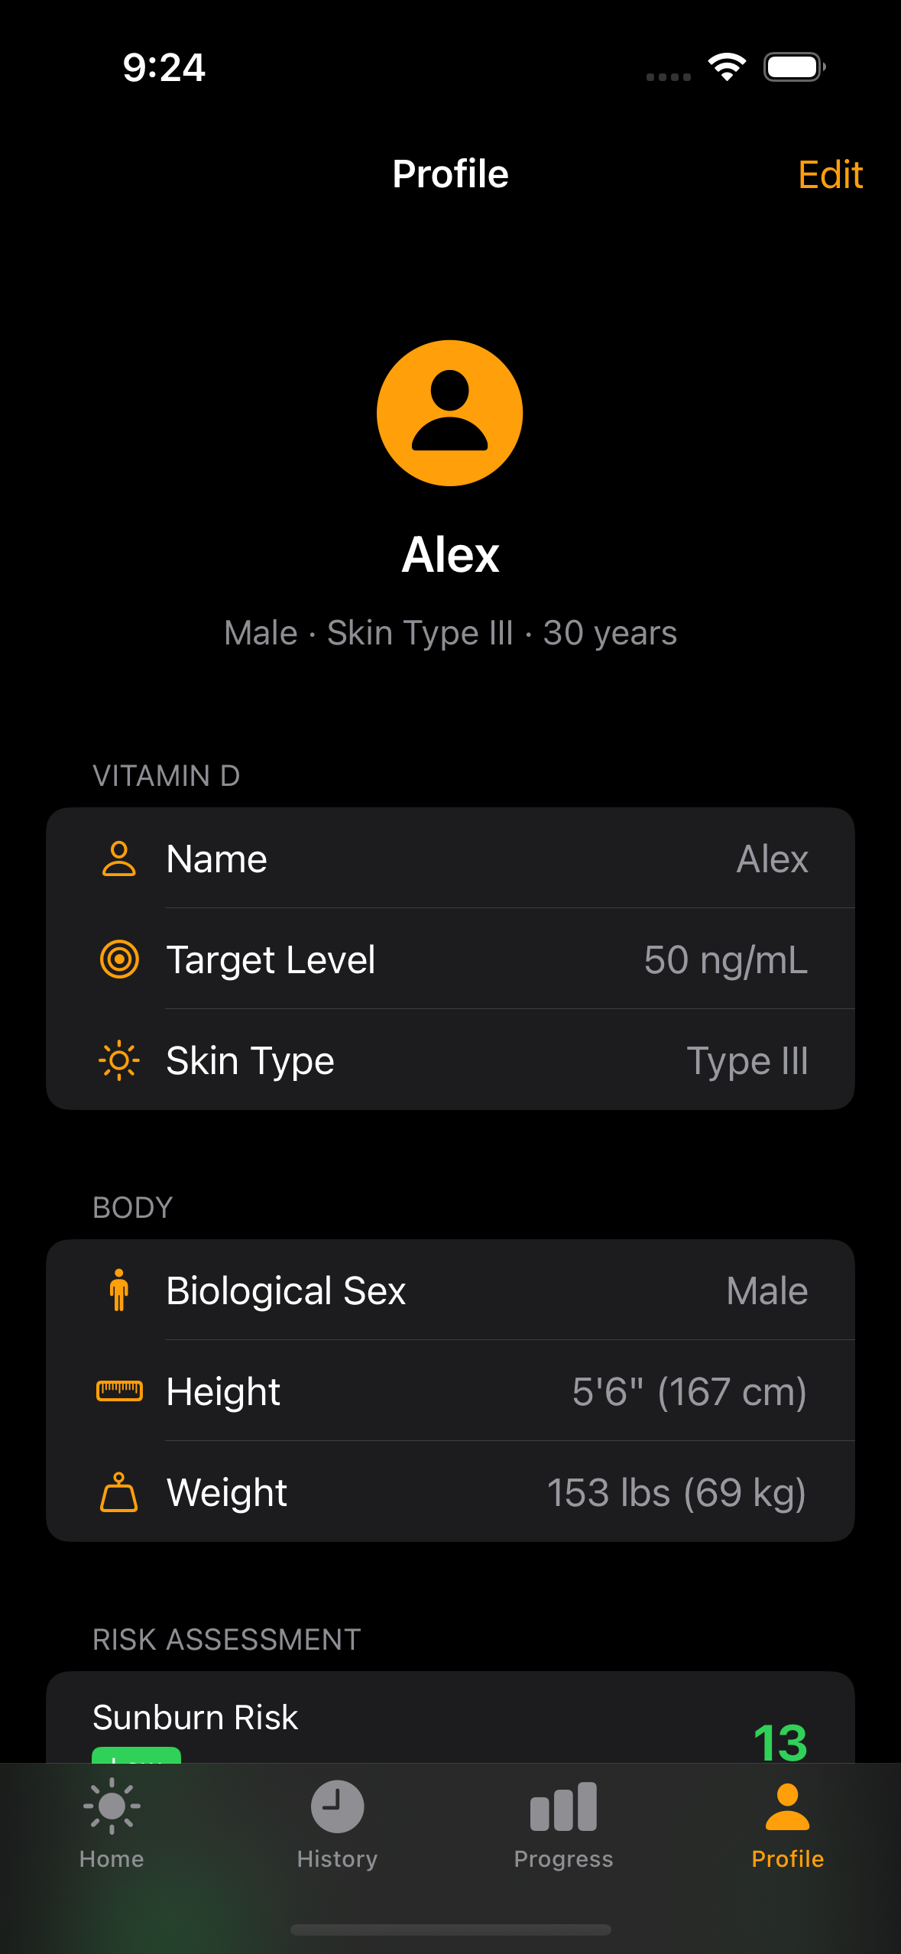901x1954 pixels.
Task: Tap the Type III skin type value
Action: (747, 1060)
